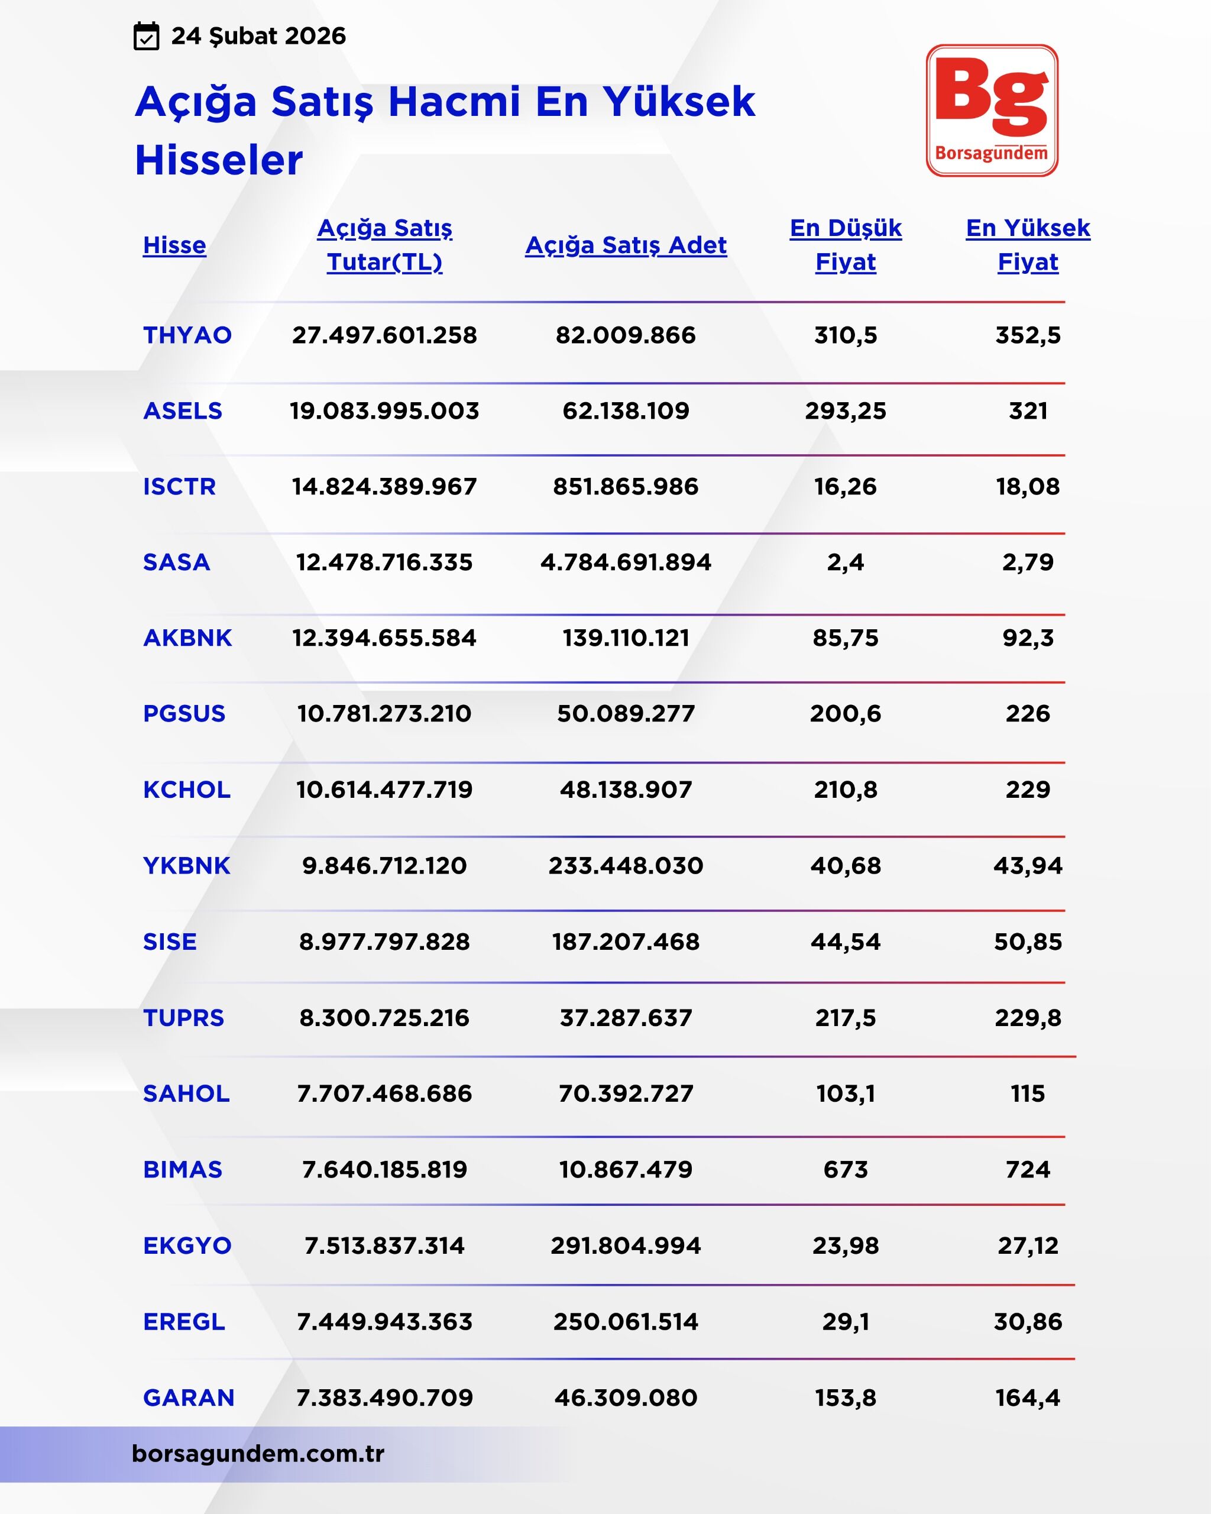
Task: Click the borsagundem.com.tr footer link
Action: click(258, 1453)
